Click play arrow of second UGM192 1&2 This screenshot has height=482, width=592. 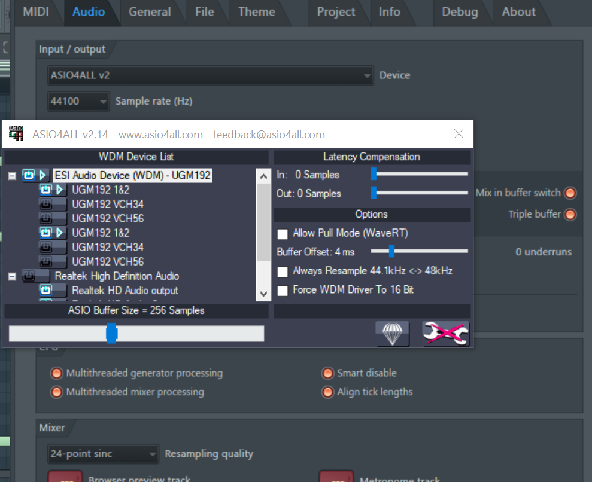tap(59, 233)
